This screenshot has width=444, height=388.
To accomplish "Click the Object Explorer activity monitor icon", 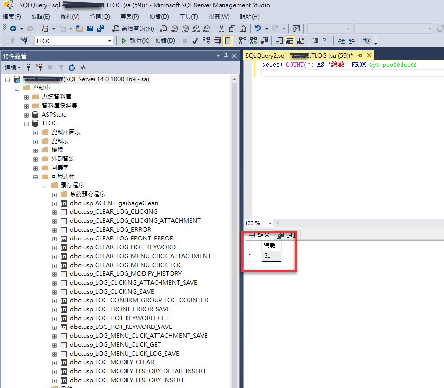I will click(x=83, y=67).
